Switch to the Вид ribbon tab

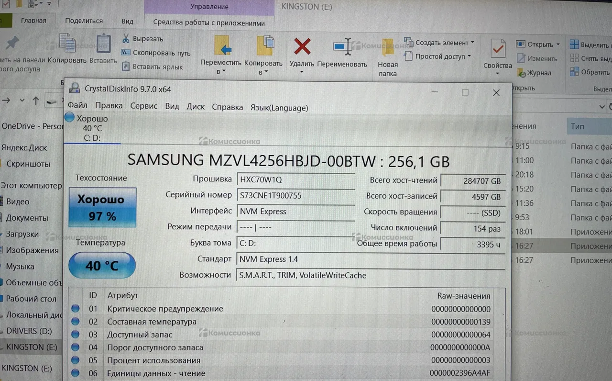tap(127, 21)
